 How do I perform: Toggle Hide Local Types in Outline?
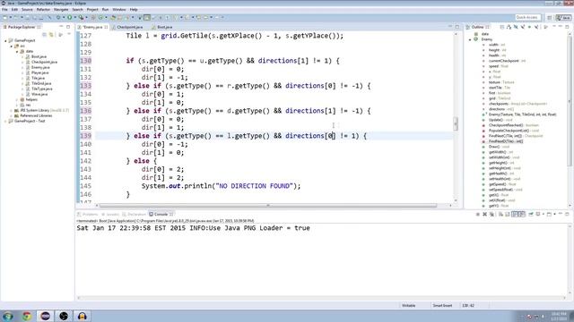(536, 27)
